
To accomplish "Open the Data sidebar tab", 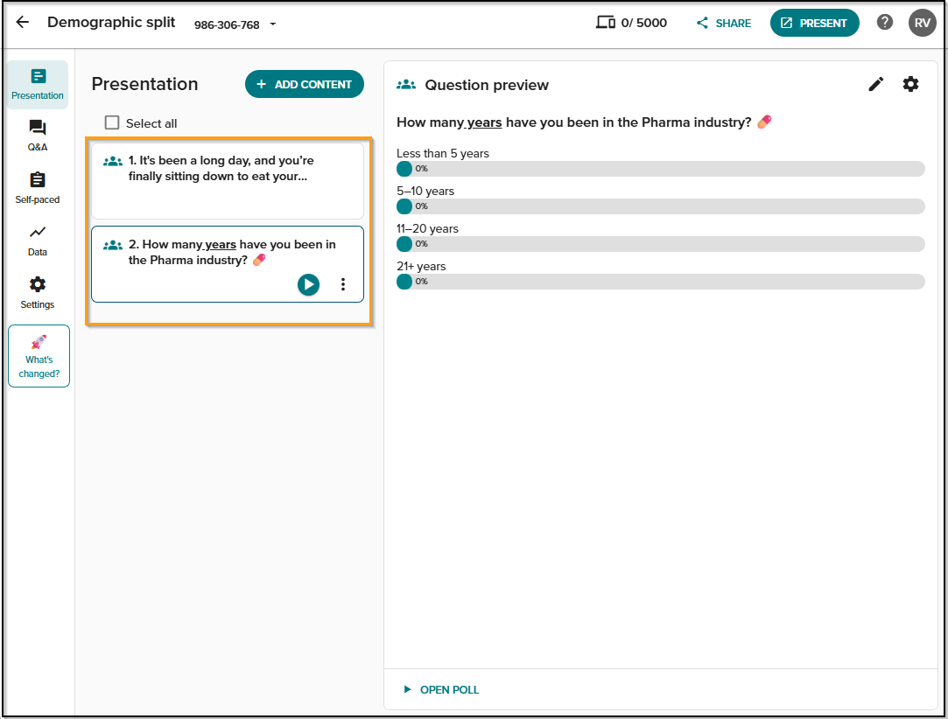I will (38, 241).
